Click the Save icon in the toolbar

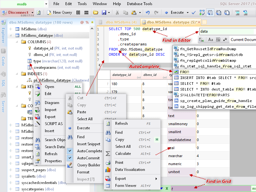coord(104,13)
